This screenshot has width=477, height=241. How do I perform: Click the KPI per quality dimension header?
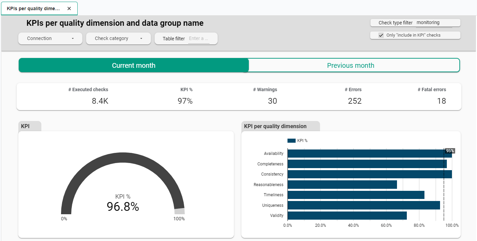coord(275,126)
